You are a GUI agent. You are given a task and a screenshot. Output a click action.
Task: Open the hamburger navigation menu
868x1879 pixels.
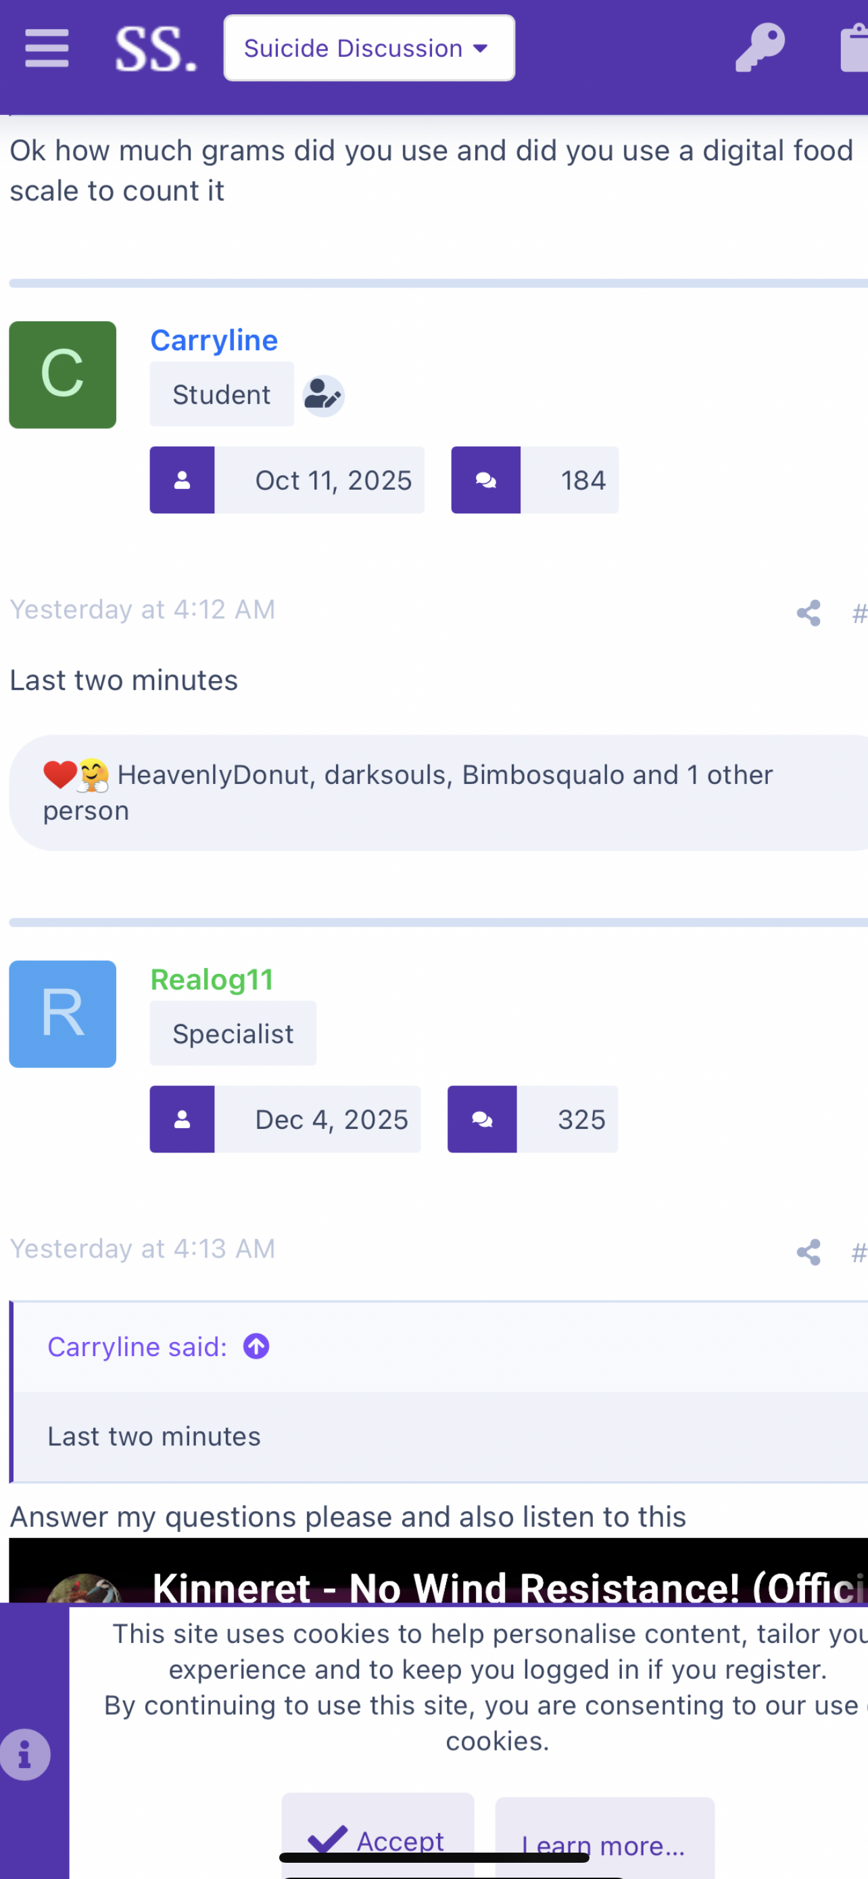tap(47, 48)
